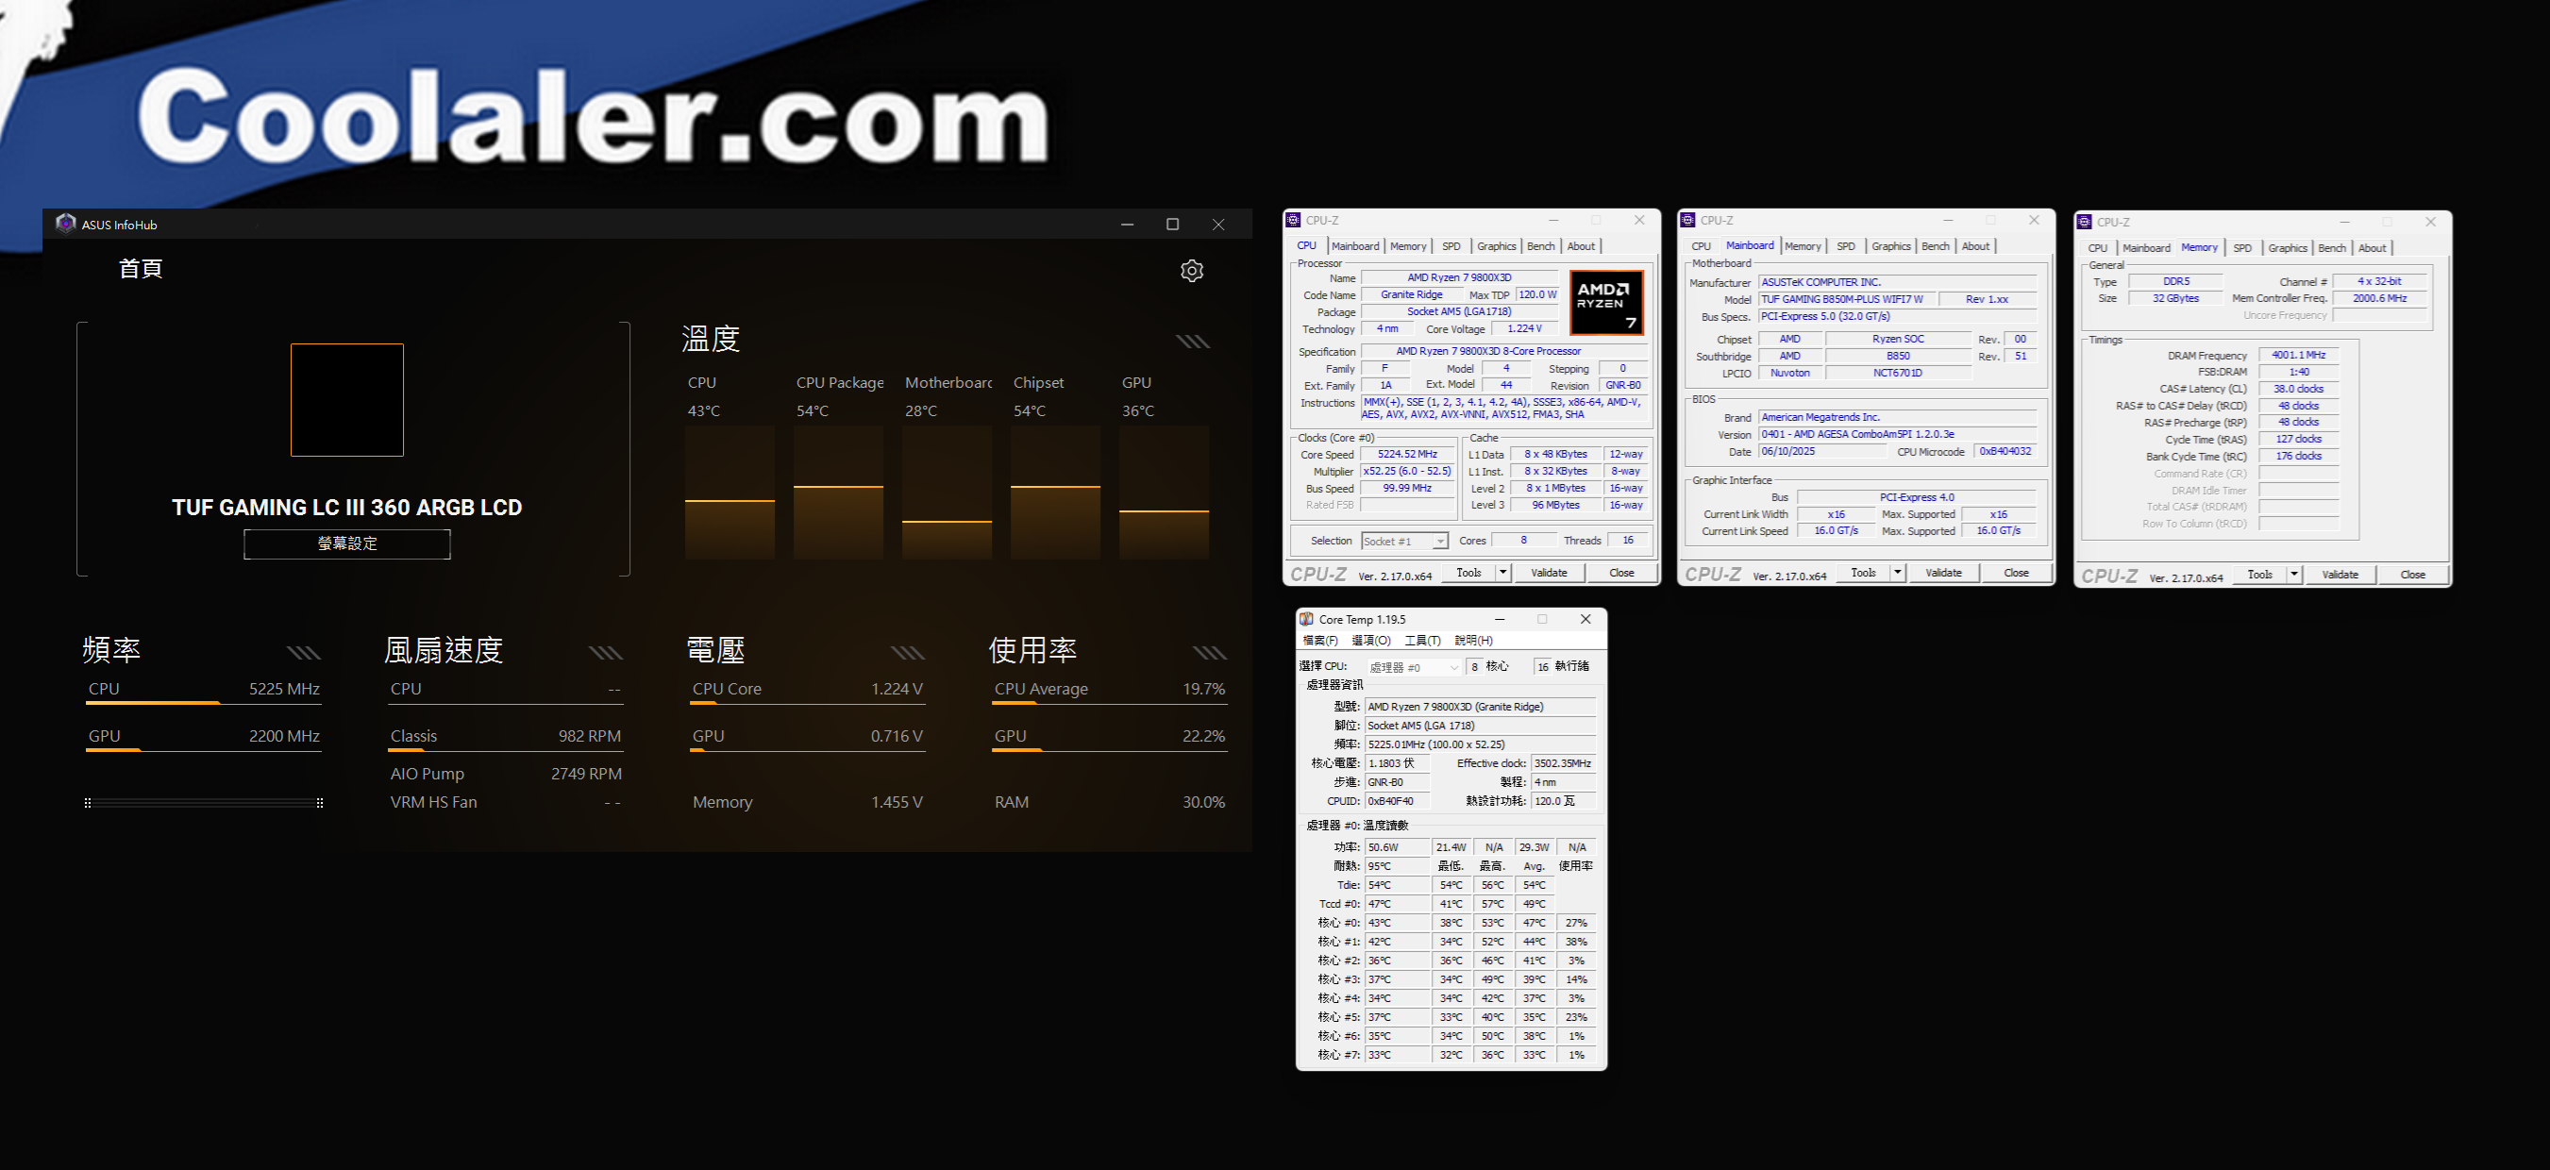Click the frequency section expand arrows icon
This screenshot has width=2550, height=1170.
(303, 652)
